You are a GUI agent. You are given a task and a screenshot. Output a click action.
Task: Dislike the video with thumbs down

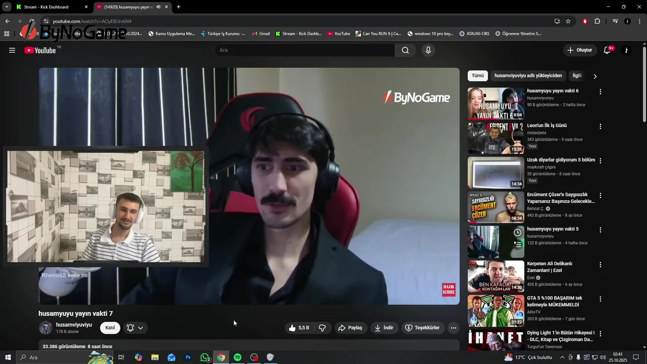(x=322, y=328)
